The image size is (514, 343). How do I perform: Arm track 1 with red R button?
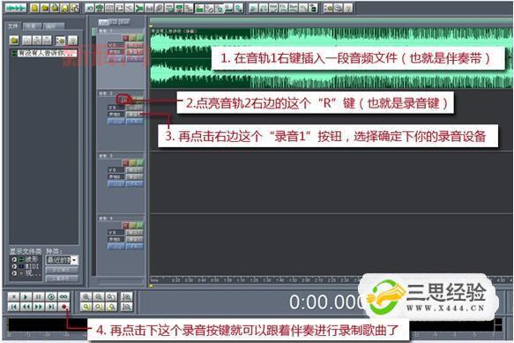(x=125, y=39)
